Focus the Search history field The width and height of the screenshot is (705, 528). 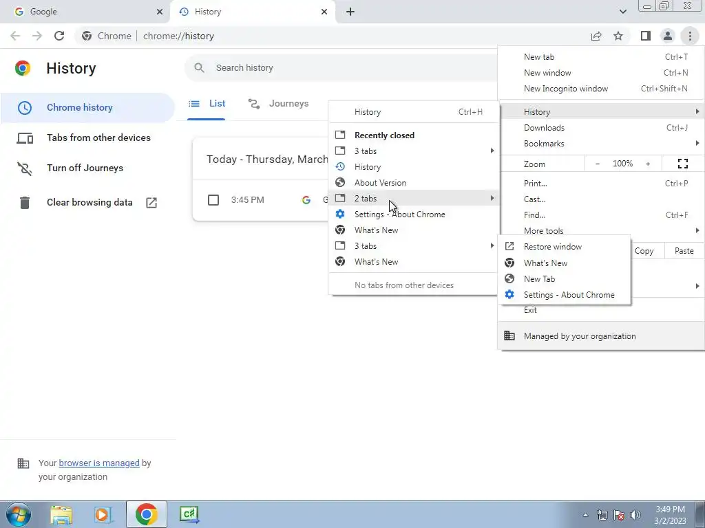click(x=341, y=68)
